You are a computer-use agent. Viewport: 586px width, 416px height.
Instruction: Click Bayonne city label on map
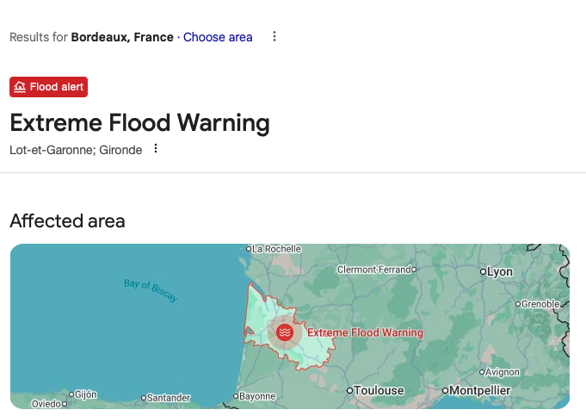coord(257,396)
